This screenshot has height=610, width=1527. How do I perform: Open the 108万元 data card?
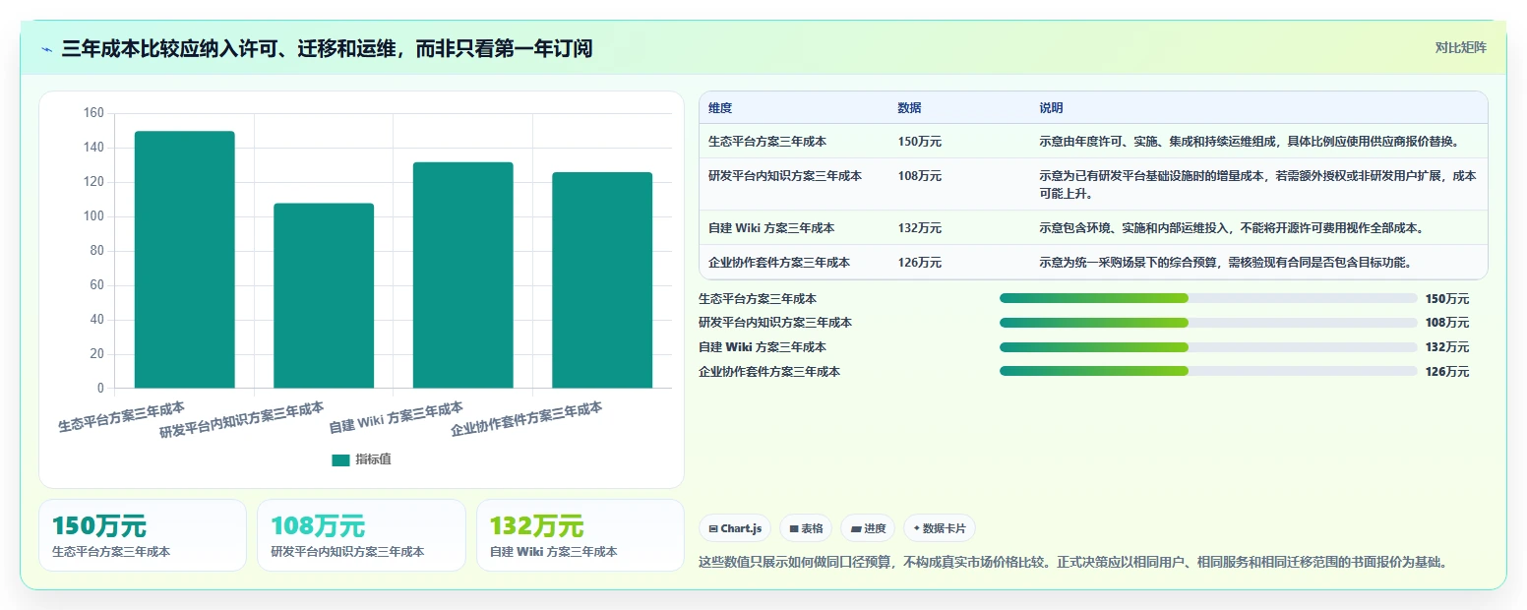pyautogui.click(x=361, y=535)
